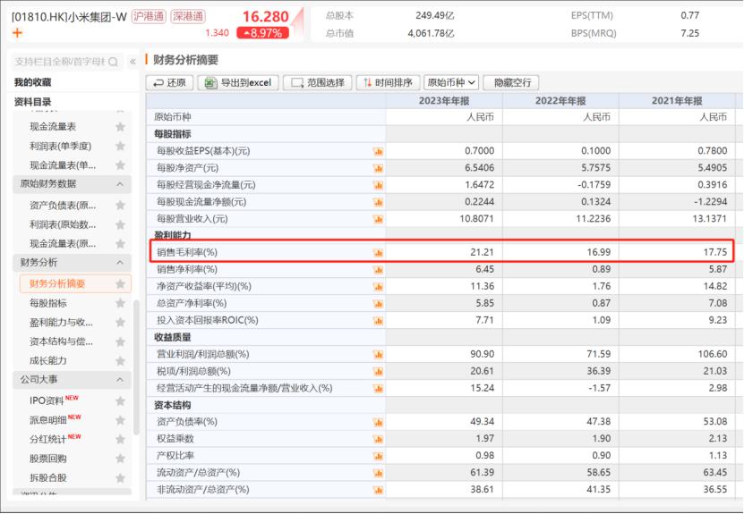Open chart icon for 非流动资产/总资产 row
The image size is (744, 514).
pyautogui.click(x=378, y=490)
